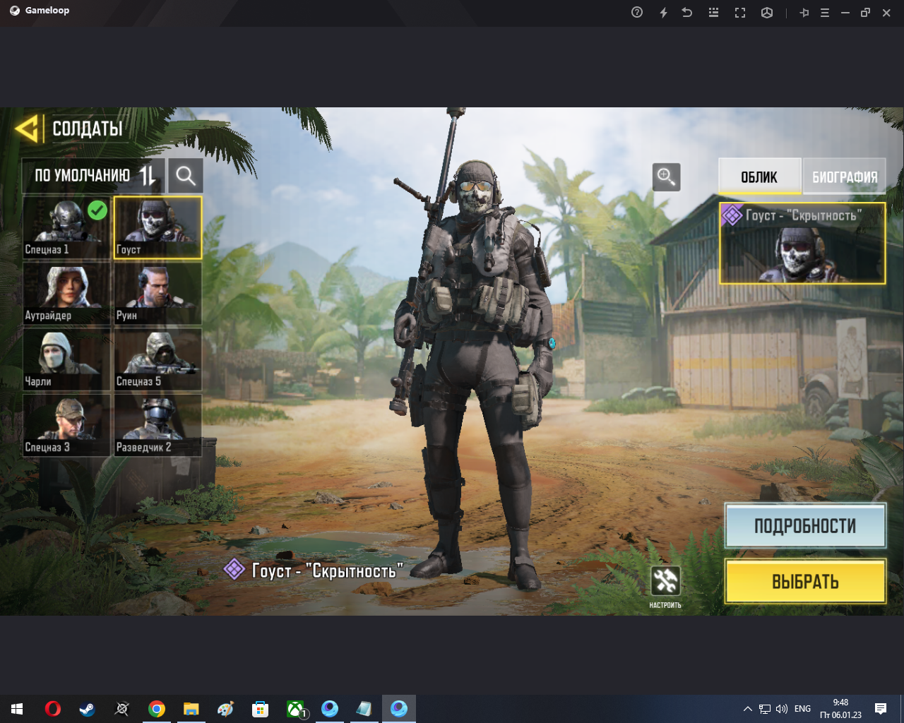Open Google Chrome from the taskbar
904x723 pixels.
(157, 709)
